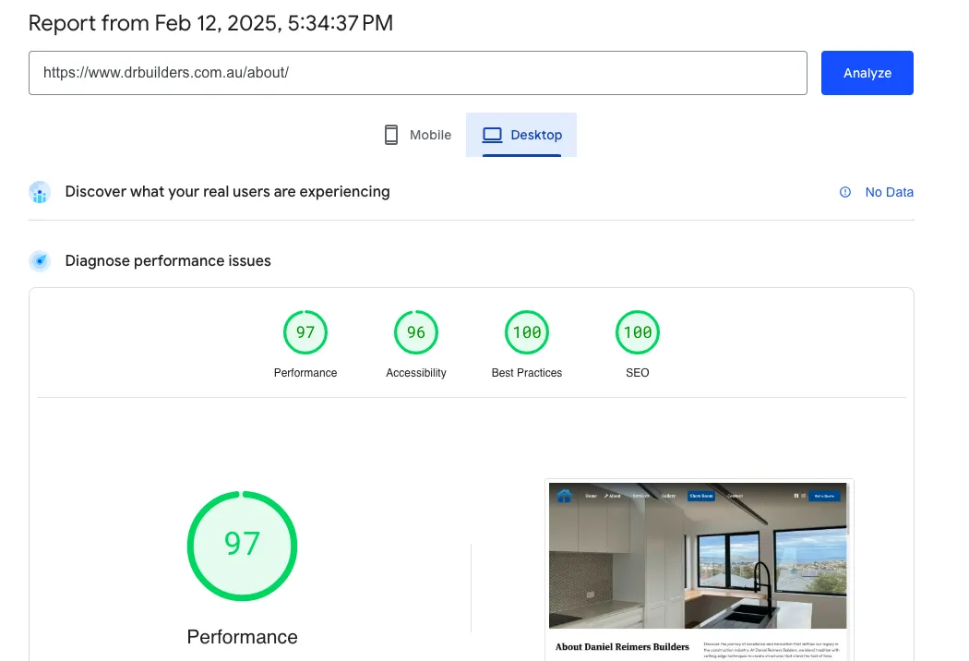Open the page screenshot thumbnail
This screenshot has width=969, height=661.
coord(699,571)
